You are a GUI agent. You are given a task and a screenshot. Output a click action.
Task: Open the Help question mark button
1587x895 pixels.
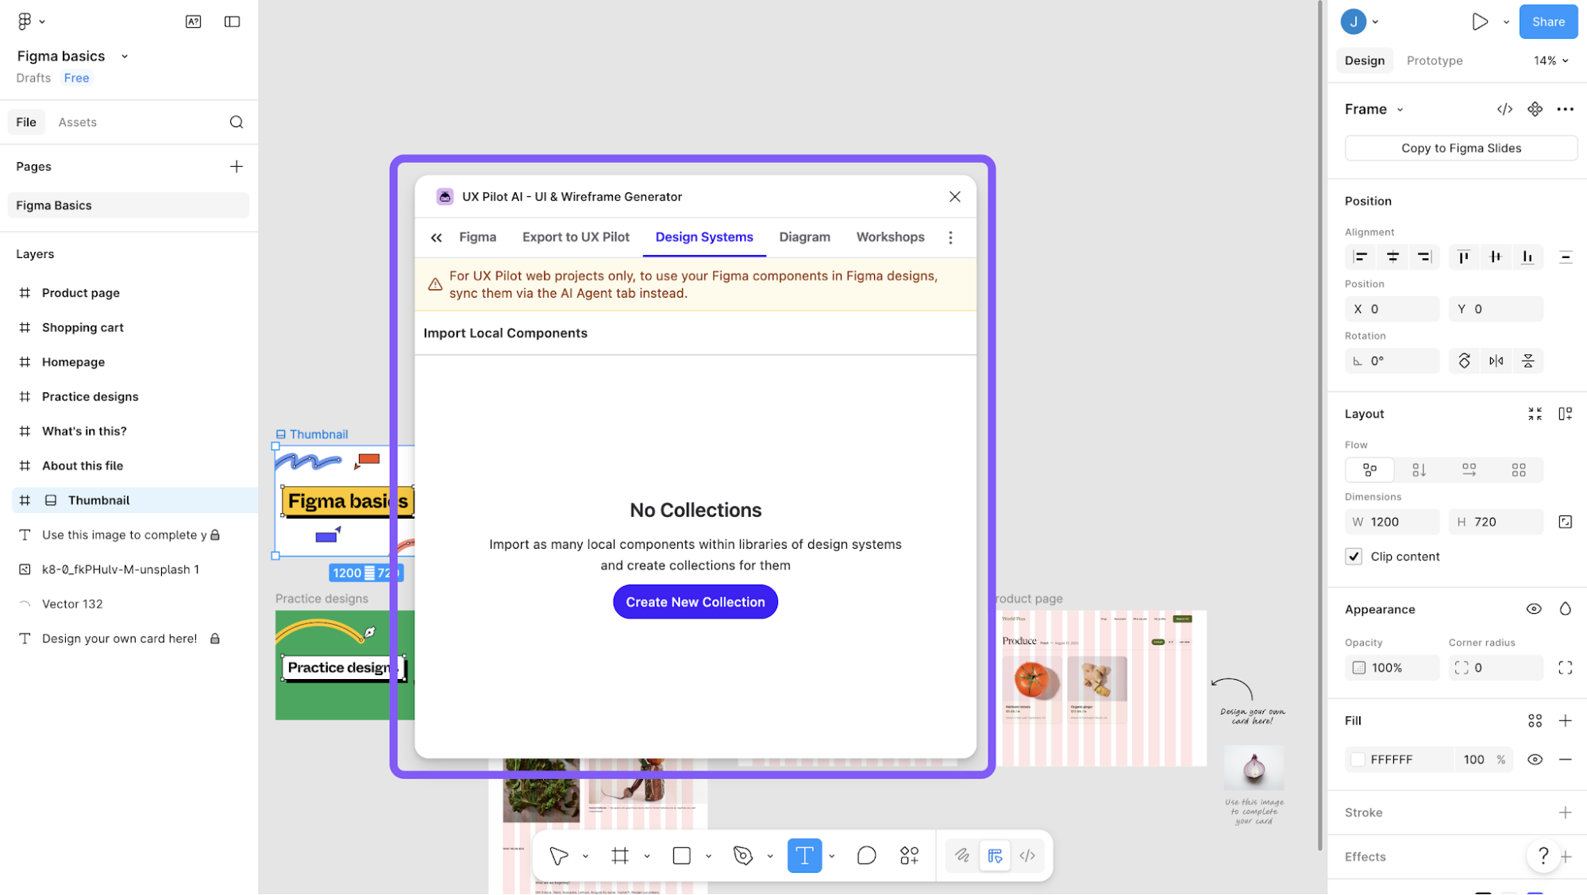[x=1543, y=856]
